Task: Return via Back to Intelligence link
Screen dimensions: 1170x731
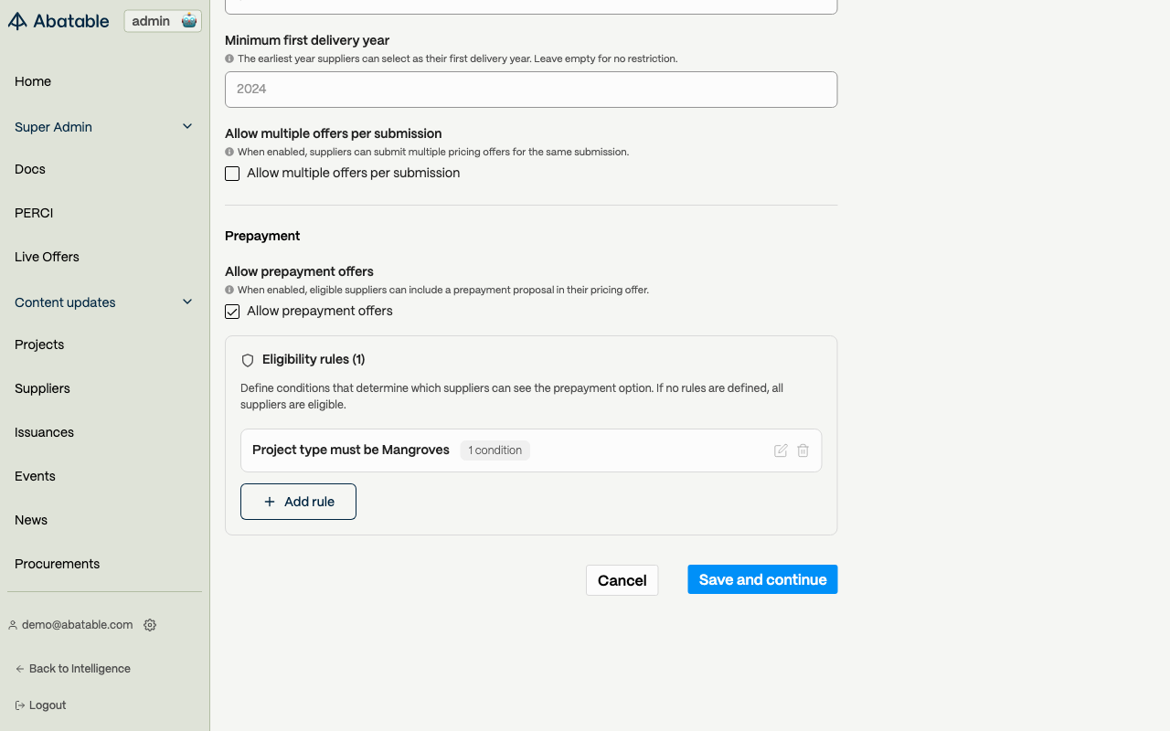Action: (x=79, y=669)
